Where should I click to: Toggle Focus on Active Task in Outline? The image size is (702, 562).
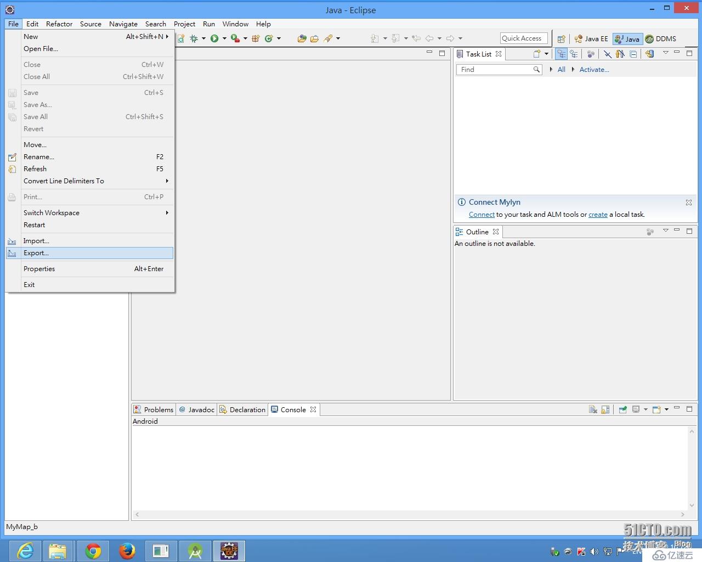(x=650, y=232)
